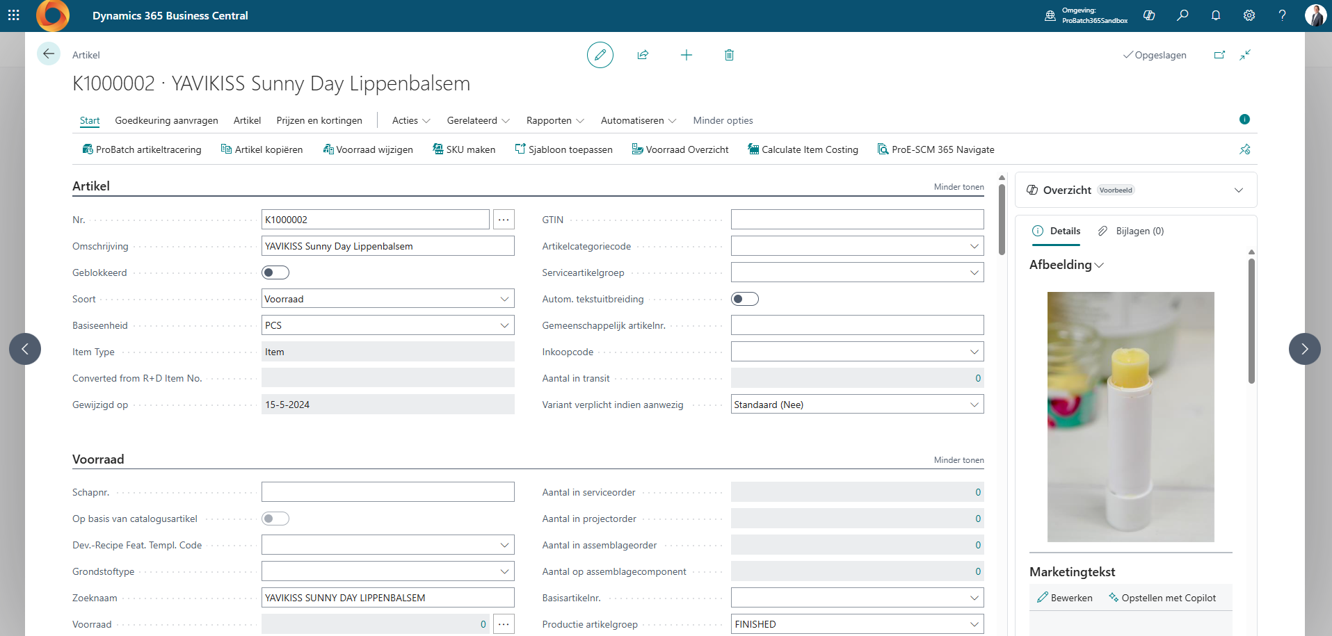The width and height of the screenshot is (1332, 636).
Task: Select the Start tab
Action: 90,120
